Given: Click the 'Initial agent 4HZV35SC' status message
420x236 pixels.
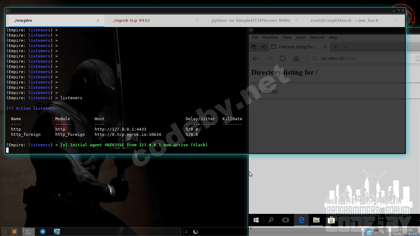Looking at the screenshot, I should (134, 145).
